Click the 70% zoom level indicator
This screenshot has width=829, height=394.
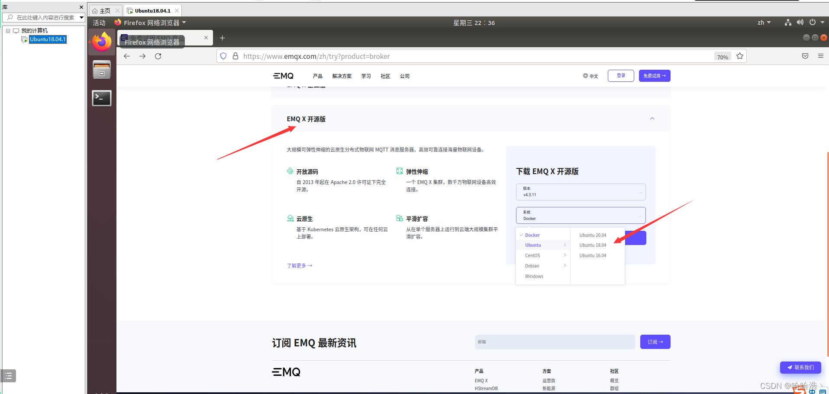723,57
